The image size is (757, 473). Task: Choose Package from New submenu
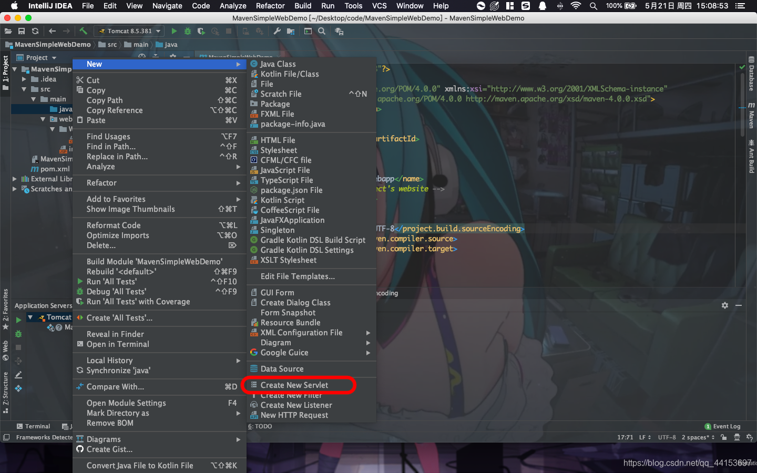pyautogui.click(x=311, y=104)
